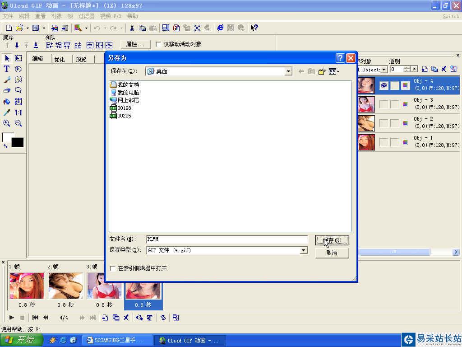Click the play animation button
The height and width of the screenshot is (347, 462).
click(x=11, y=318)
